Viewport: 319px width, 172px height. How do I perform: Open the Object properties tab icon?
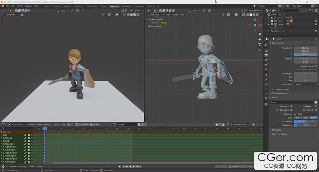pyautogui.click(x=266, y=75)
